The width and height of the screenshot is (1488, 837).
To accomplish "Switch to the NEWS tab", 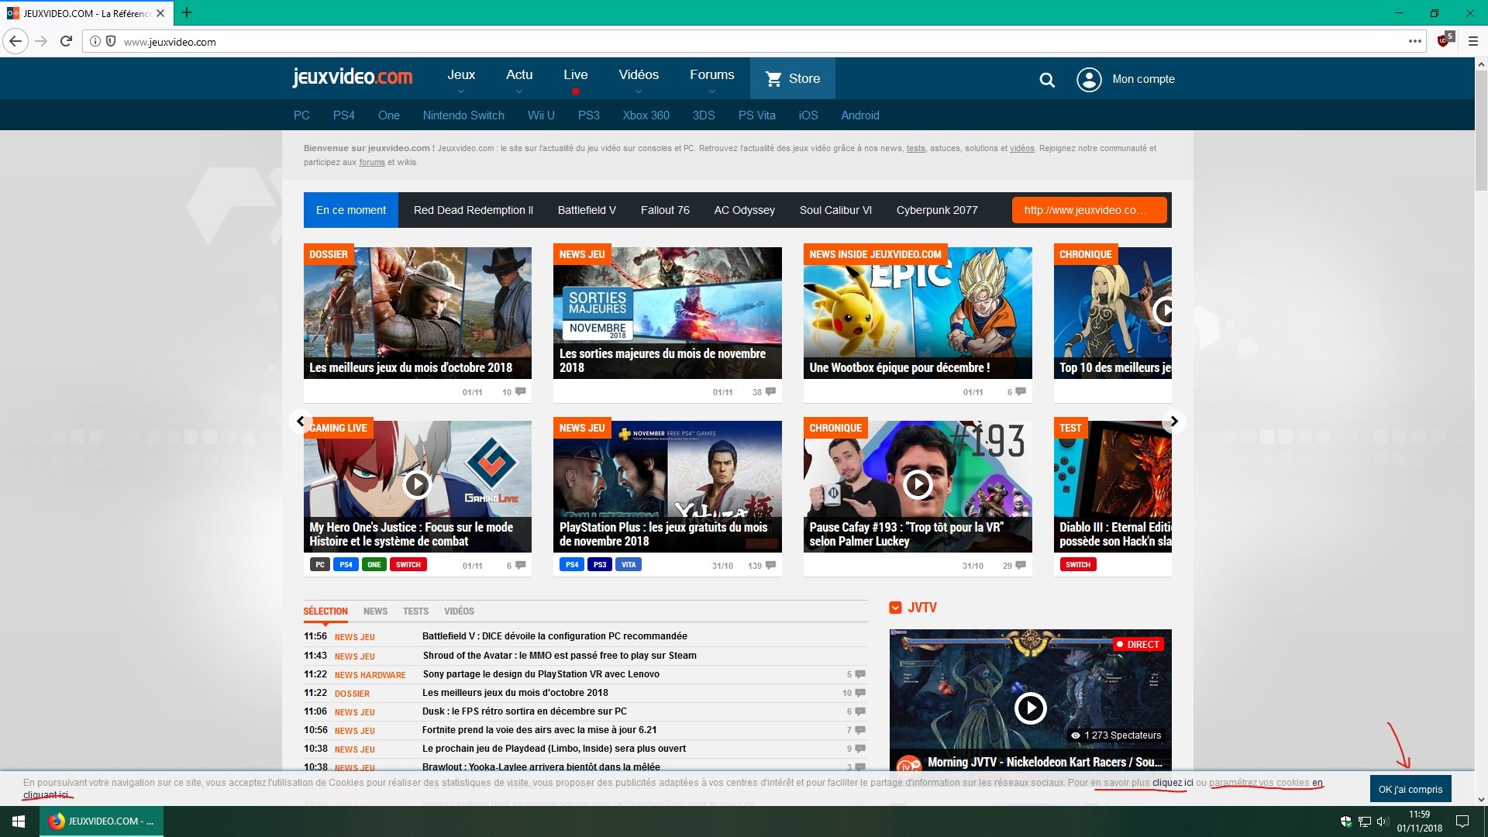I will pos(375,611).
